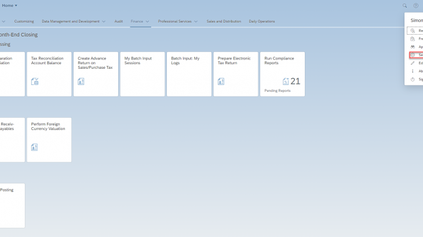Viewport: 423px width, 237px height.
Task: Launch the My Batch Input Sessions tile
Action: click(143, 74)
